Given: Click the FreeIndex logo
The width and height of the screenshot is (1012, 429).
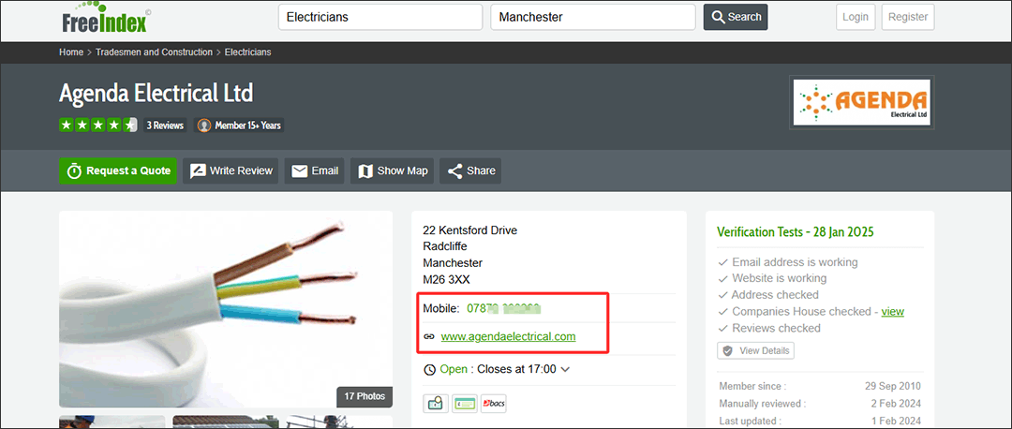Looking at the screenshot, I should click(106, 18).
